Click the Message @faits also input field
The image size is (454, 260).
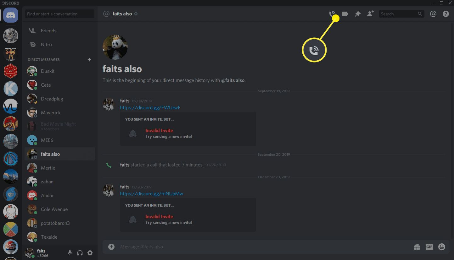coord(220,247)
